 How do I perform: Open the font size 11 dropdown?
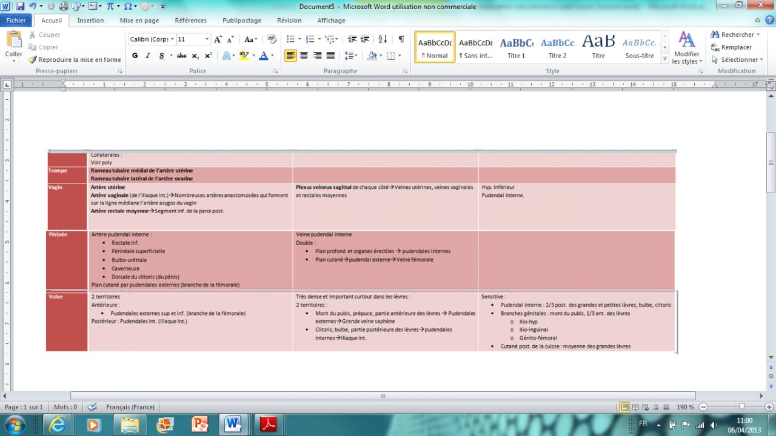(207, 39)
